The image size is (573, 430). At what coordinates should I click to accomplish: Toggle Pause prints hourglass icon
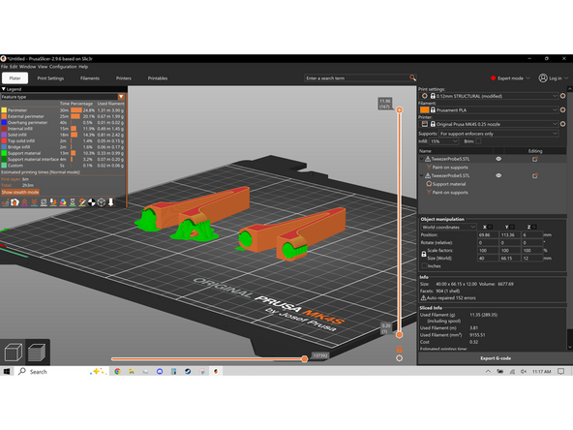pyautogui.click(x=73, y=202)
